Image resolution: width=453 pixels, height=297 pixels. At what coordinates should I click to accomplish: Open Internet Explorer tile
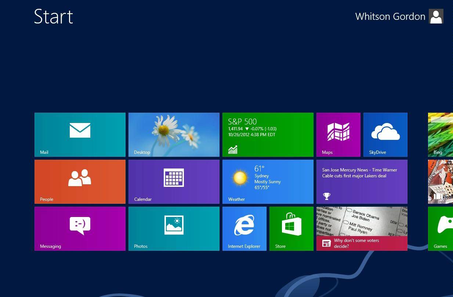coord(244,228)
